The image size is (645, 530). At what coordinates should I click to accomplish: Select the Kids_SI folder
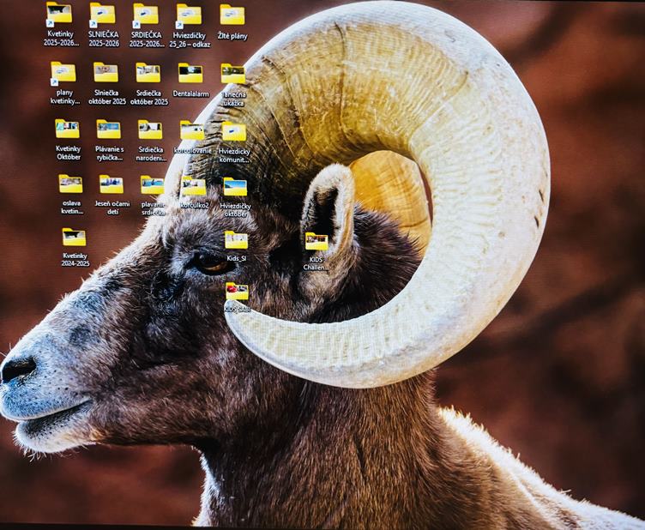(x=236, y=240)
